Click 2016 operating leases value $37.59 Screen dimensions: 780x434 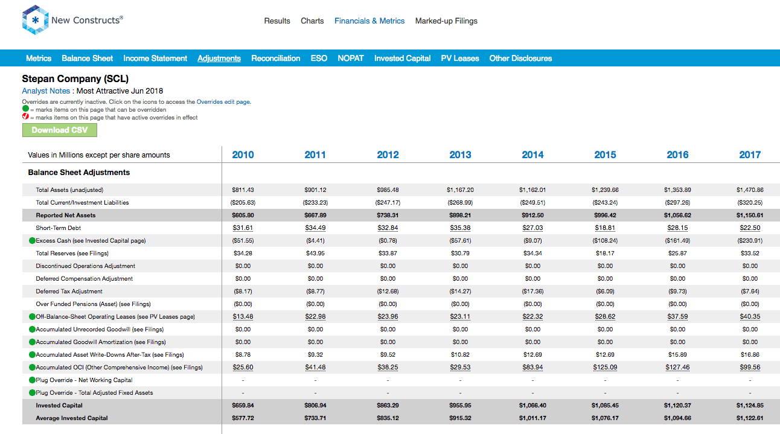677,317
